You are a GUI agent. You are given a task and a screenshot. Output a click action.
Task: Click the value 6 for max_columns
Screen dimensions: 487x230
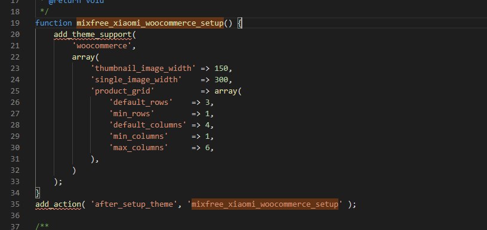[208, 148]
